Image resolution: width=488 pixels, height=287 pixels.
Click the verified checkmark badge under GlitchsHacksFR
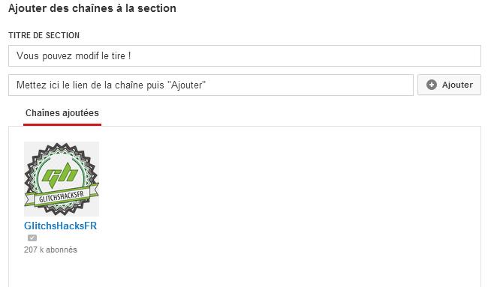32,238
